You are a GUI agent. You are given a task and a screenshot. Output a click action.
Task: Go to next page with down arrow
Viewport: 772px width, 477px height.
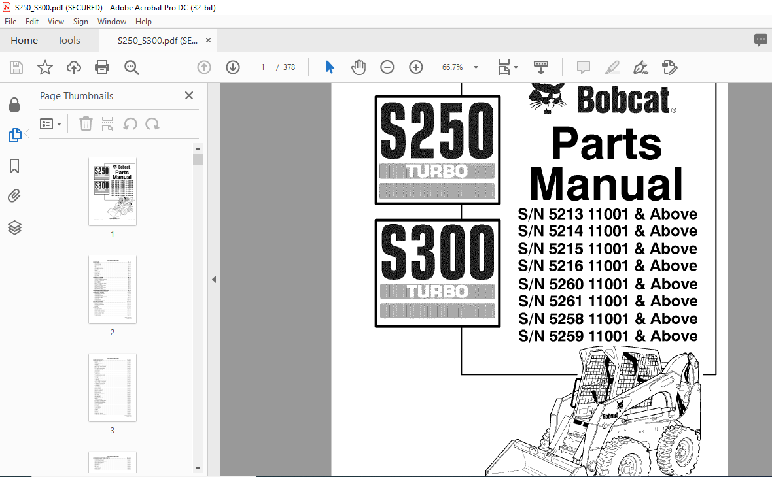tap(233, 67)
